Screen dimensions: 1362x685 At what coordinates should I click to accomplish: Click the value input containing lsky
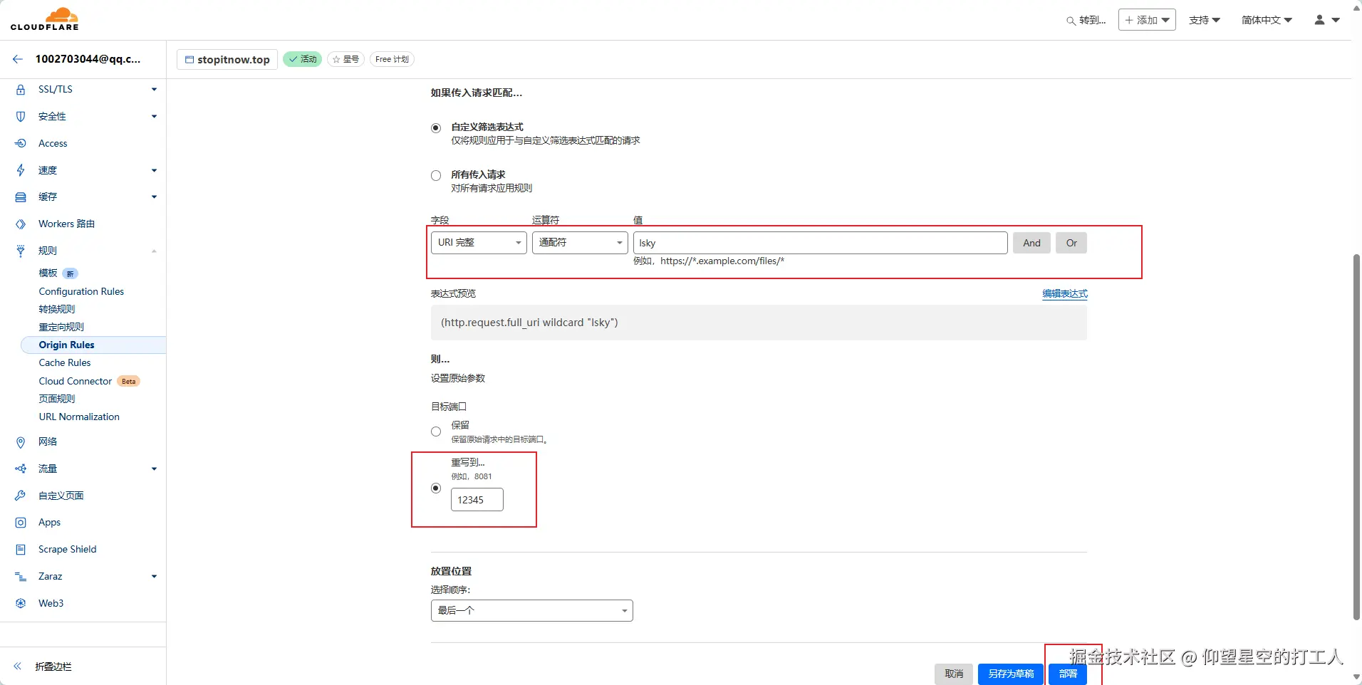(820, 243)
